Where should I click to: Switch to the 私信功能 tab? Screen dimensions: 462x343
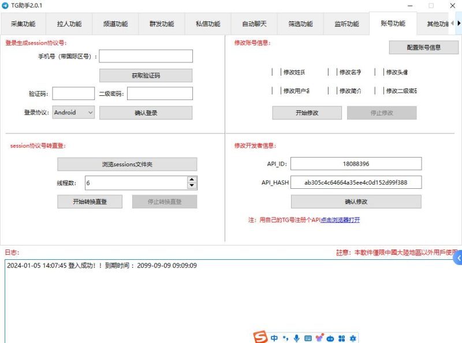pyautogui.click(x=208, y=24)
